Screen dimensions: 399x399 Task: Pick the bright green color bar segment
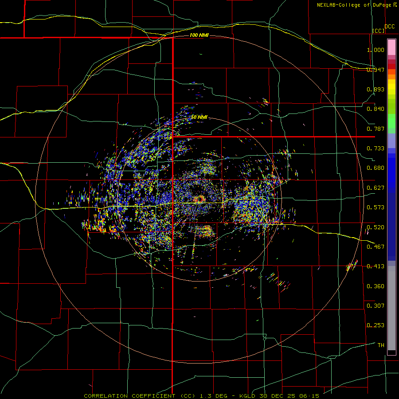[x=391, y=121]
